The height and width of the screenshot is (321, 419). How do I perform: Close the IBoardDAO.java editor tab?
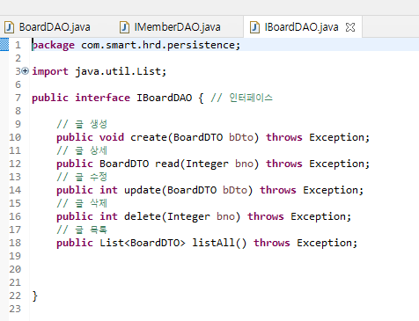click(350, 27)
